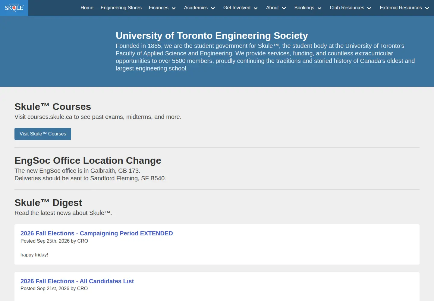
Task: Select the EngSoc Office Location Change heading
Action: point(88,160)
